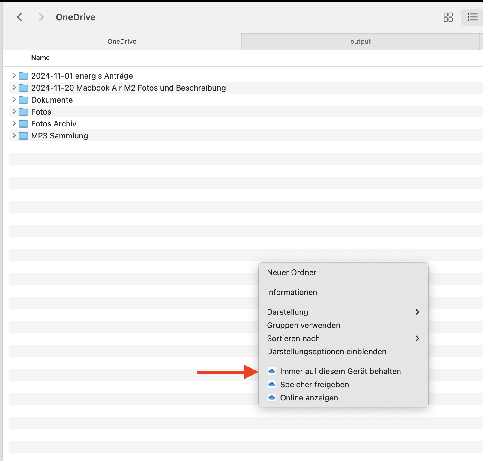Open the Sortieren nach submenu arrow
Image resolution: width=483 pixels, height=461 pixels.
[417, 338]
